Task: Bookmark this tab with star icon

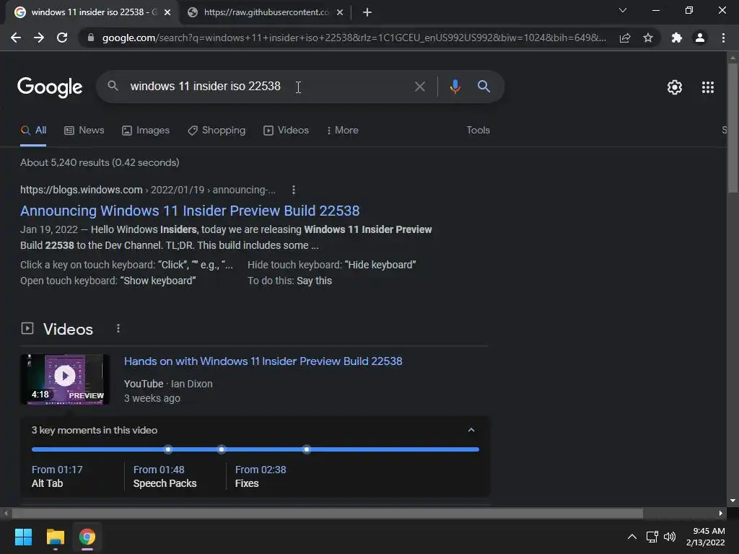Action: click(x=648, y=38)
